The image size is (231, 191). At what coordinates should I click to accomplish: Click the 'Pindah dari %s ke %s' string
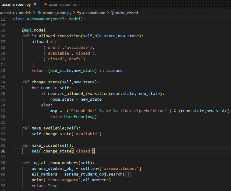coord(119,111)
